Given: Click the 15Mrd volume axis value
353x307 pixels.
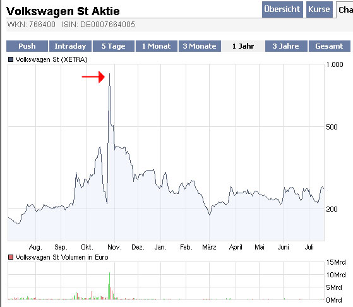Looking at the screenshot, I should pos(336,262).
